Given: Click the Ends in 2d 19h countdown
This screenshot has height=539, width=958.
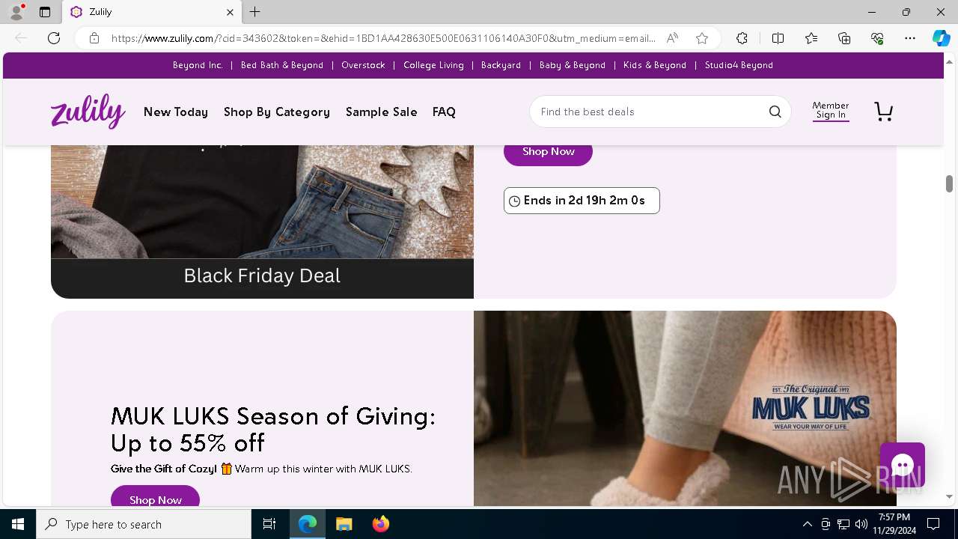Looking at the screenshot, I should point(582,201).
